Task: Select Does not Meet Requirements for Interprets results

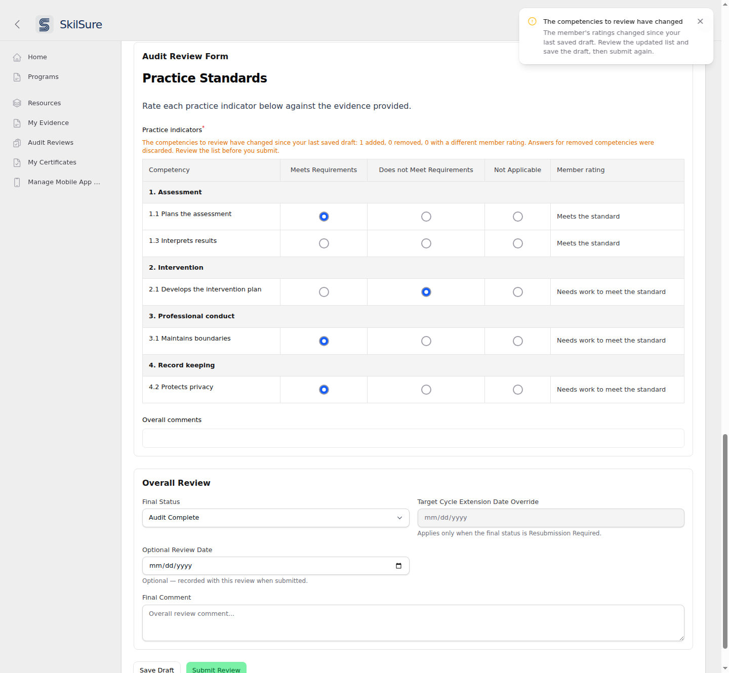Action: (x=426, y=243)
